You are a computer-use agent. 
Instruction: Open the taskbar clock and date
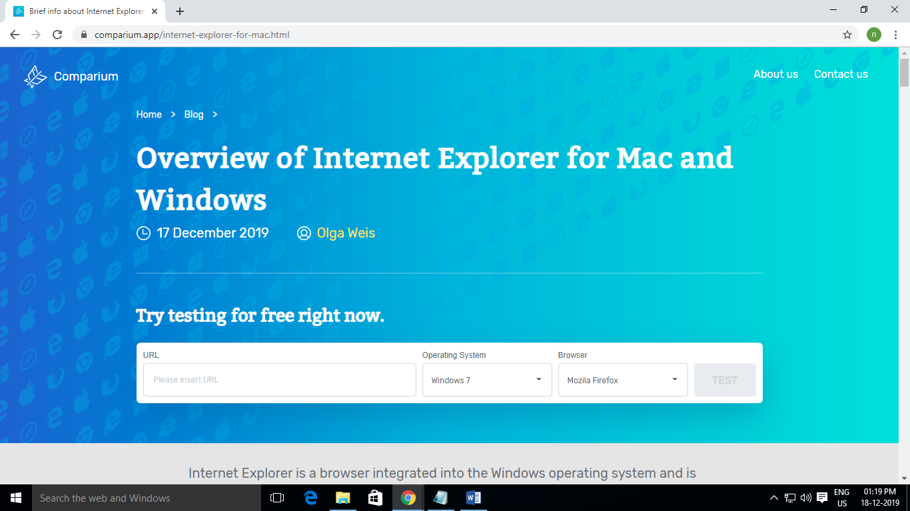click(x=881, y=498)
